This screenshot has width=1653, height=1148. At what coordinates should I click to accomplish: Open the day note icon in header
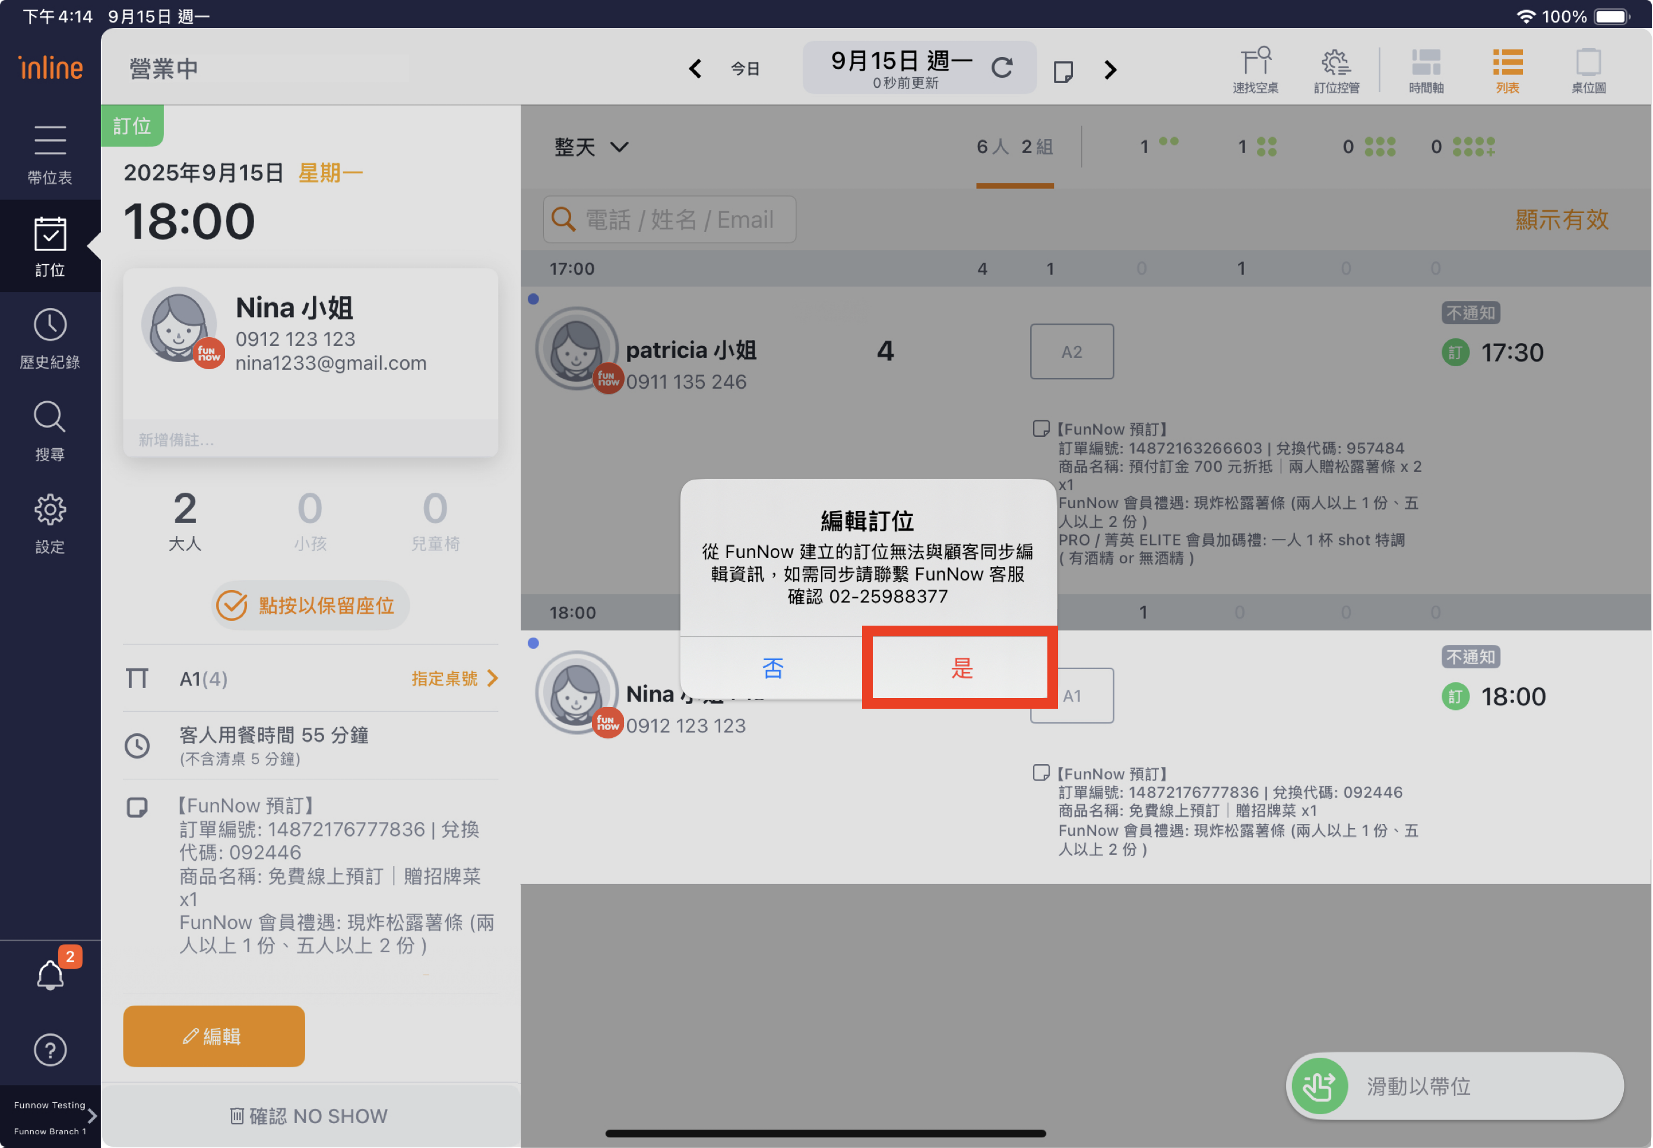point(1062,71)
